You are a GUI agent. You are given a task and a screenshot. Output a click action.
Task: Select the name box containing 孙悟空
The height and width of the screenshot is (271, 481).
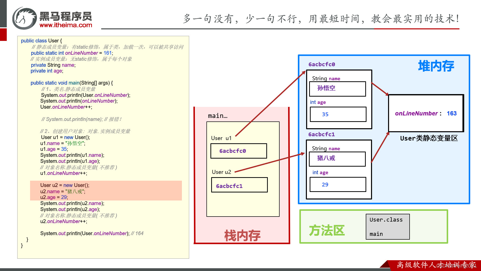[337, 89]
